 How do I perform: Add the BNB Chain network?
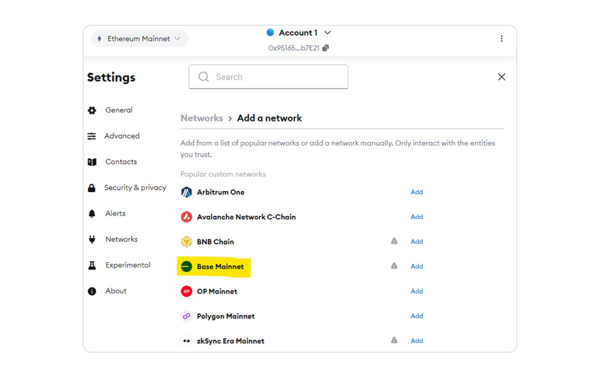[417, 241]
